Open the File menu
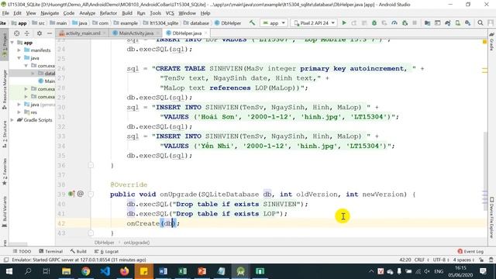Screen dimensions: 496x279 (5, 13)
